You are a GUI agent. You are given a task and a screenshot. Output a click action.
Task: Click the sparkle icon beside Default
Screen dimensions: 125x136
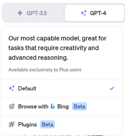12,88
